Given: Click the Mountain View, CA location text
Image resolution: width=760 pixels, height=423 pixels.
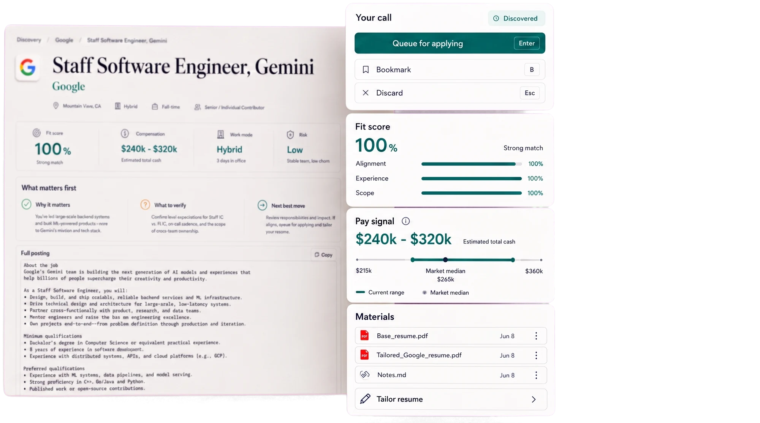Looking at the screenshot, I should pyautogui.click(x=82, y=106).
